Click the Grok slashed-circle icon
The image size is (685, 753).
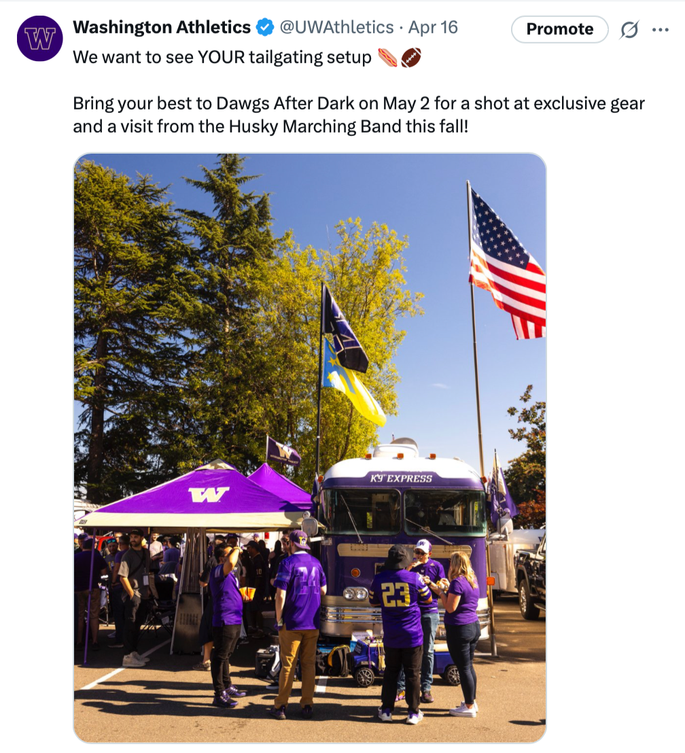pyautogui.click(x=629, y=30)
